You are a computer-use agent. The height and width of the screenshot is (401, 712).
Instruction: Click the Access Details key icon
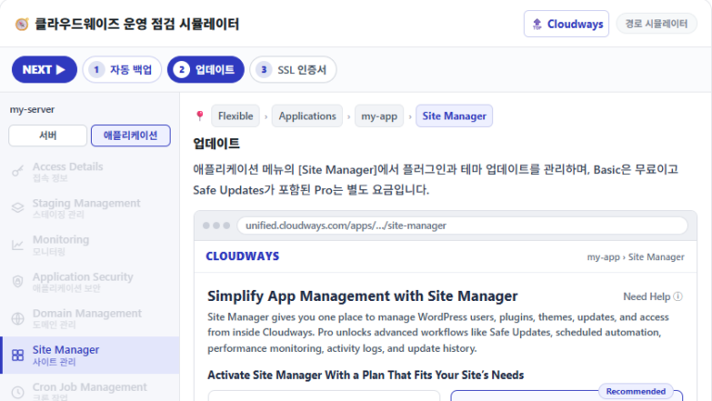(x=18, y=171)
